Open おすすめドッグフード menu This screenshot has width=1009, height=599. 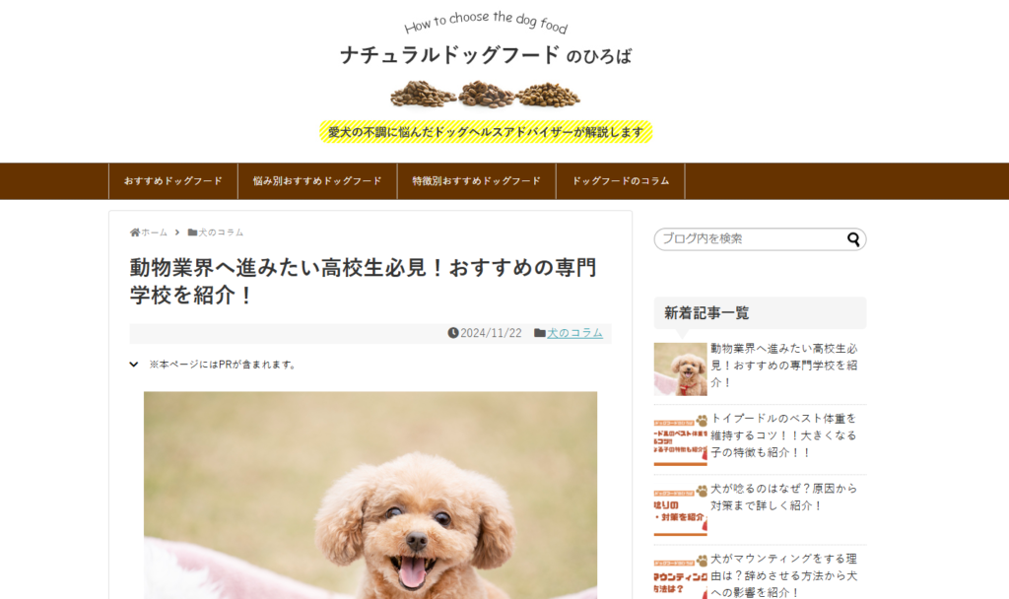[x=173, y=181]
